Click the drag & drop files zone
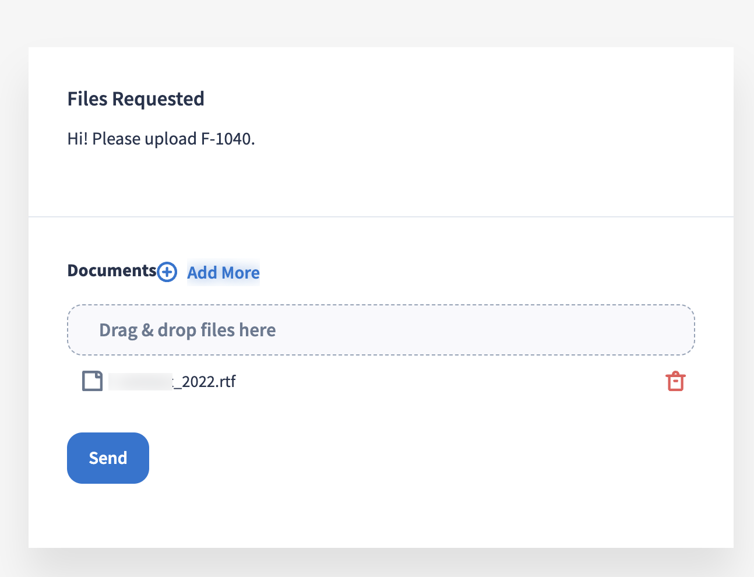Viewport: 754px width, 577px height. (x=466, y=330)
